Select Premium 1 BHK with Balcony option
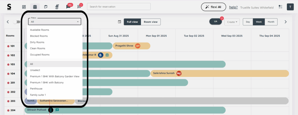The image size is (298, 115). pyautogui.click(x=55, y=82)
